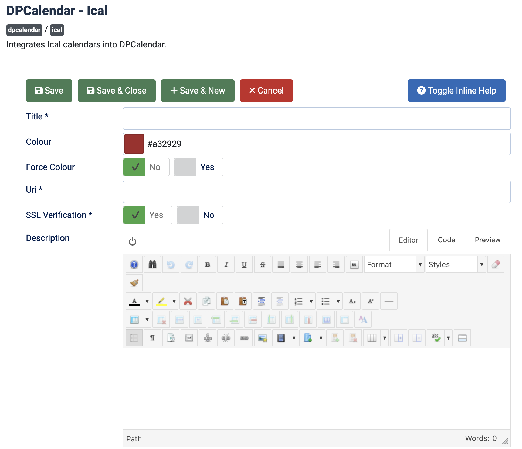Viewport: 522px width, 449px height.
Task: Expand the numbered list options arrow
Action: click(311, 301)
